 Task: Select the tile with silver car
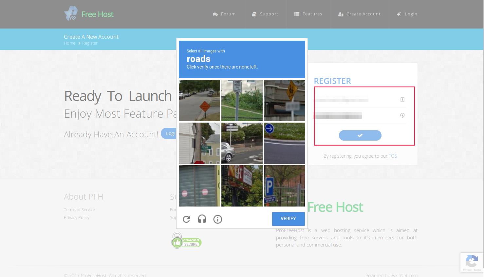[x=242, y=143]
